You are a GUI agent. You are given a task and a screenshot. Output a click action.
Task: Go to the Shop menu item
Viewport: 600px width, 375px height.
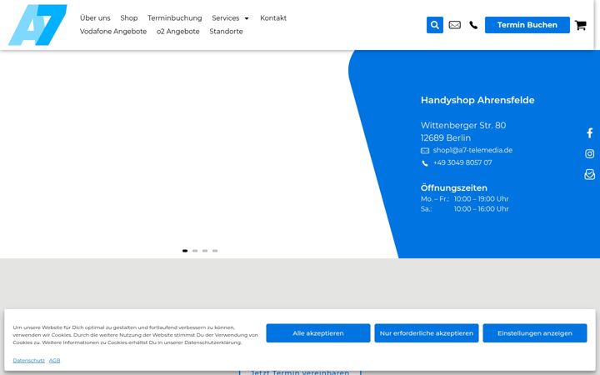click(x=129, y=18)
